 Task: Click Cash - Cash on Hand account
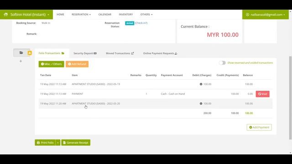tap(173, 94)
